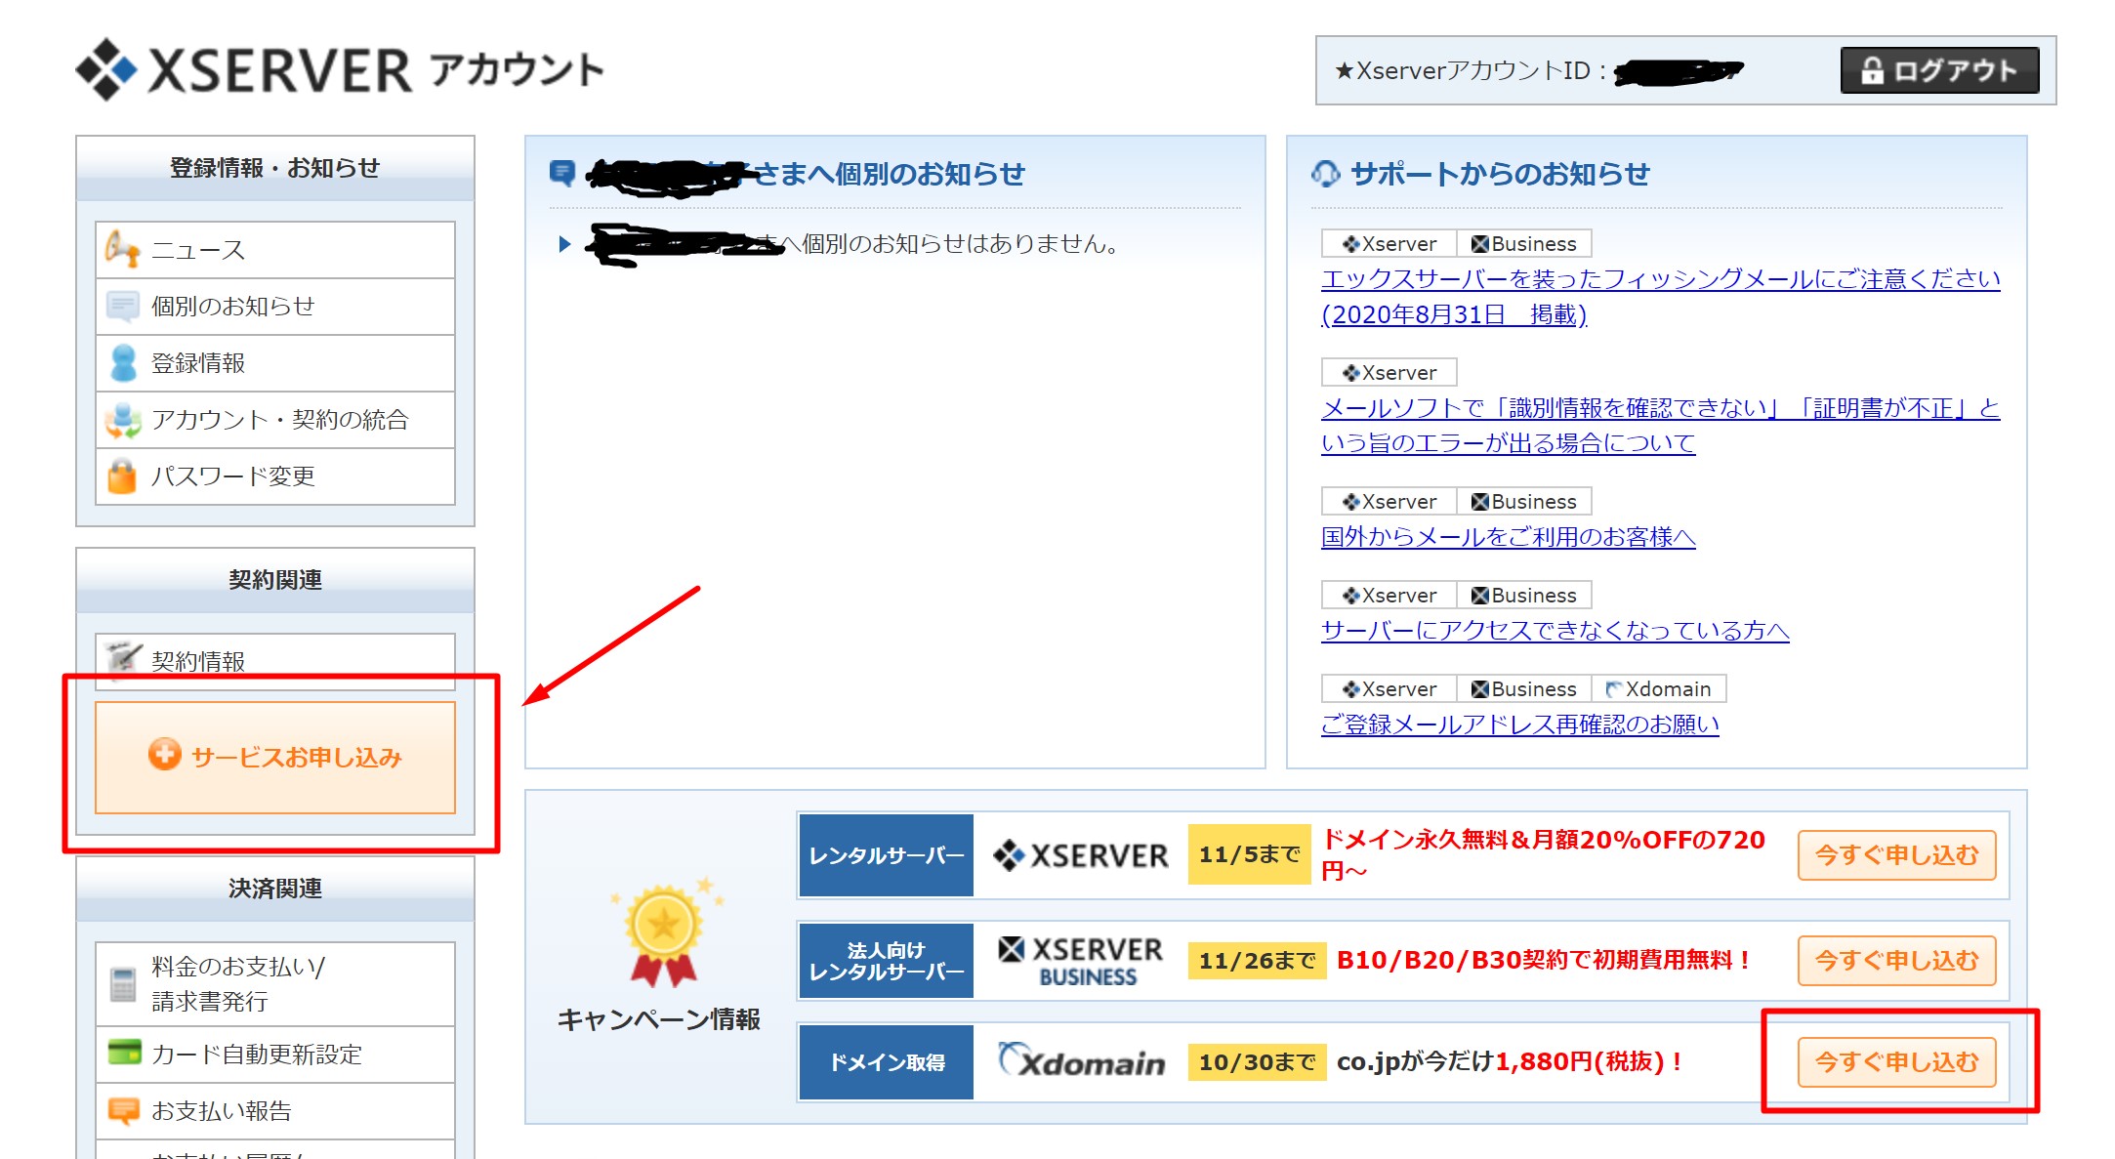Click the サービスお申し込み button
Image resolution: width=2115 pixels, height=1159 pixels.
click(275, 757)
